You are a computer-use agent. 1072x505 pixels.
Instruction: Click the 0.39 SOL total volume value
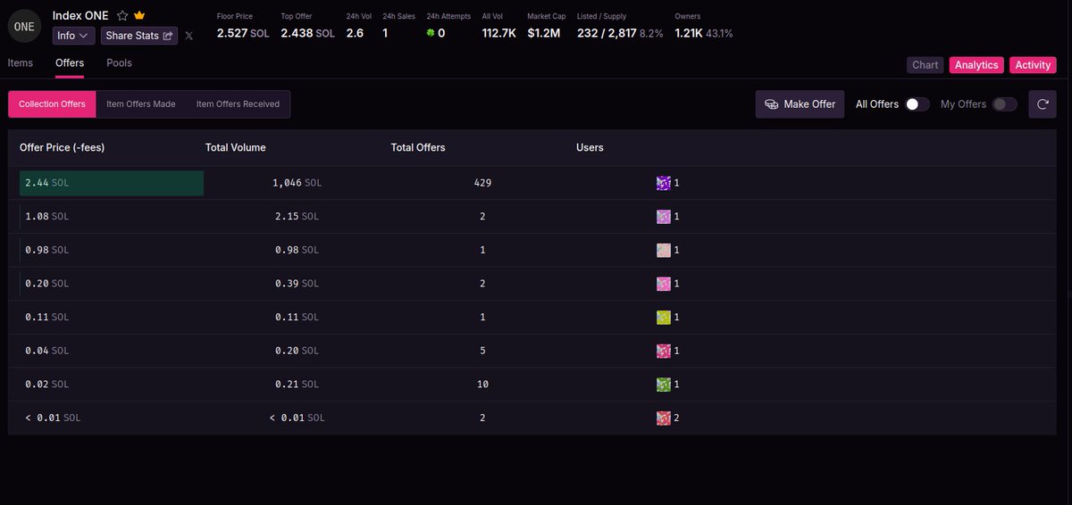point(297,284)
